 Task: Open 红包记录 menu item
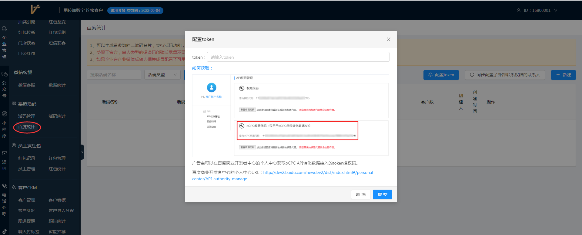pyautogui.click(x=27, y=158)
